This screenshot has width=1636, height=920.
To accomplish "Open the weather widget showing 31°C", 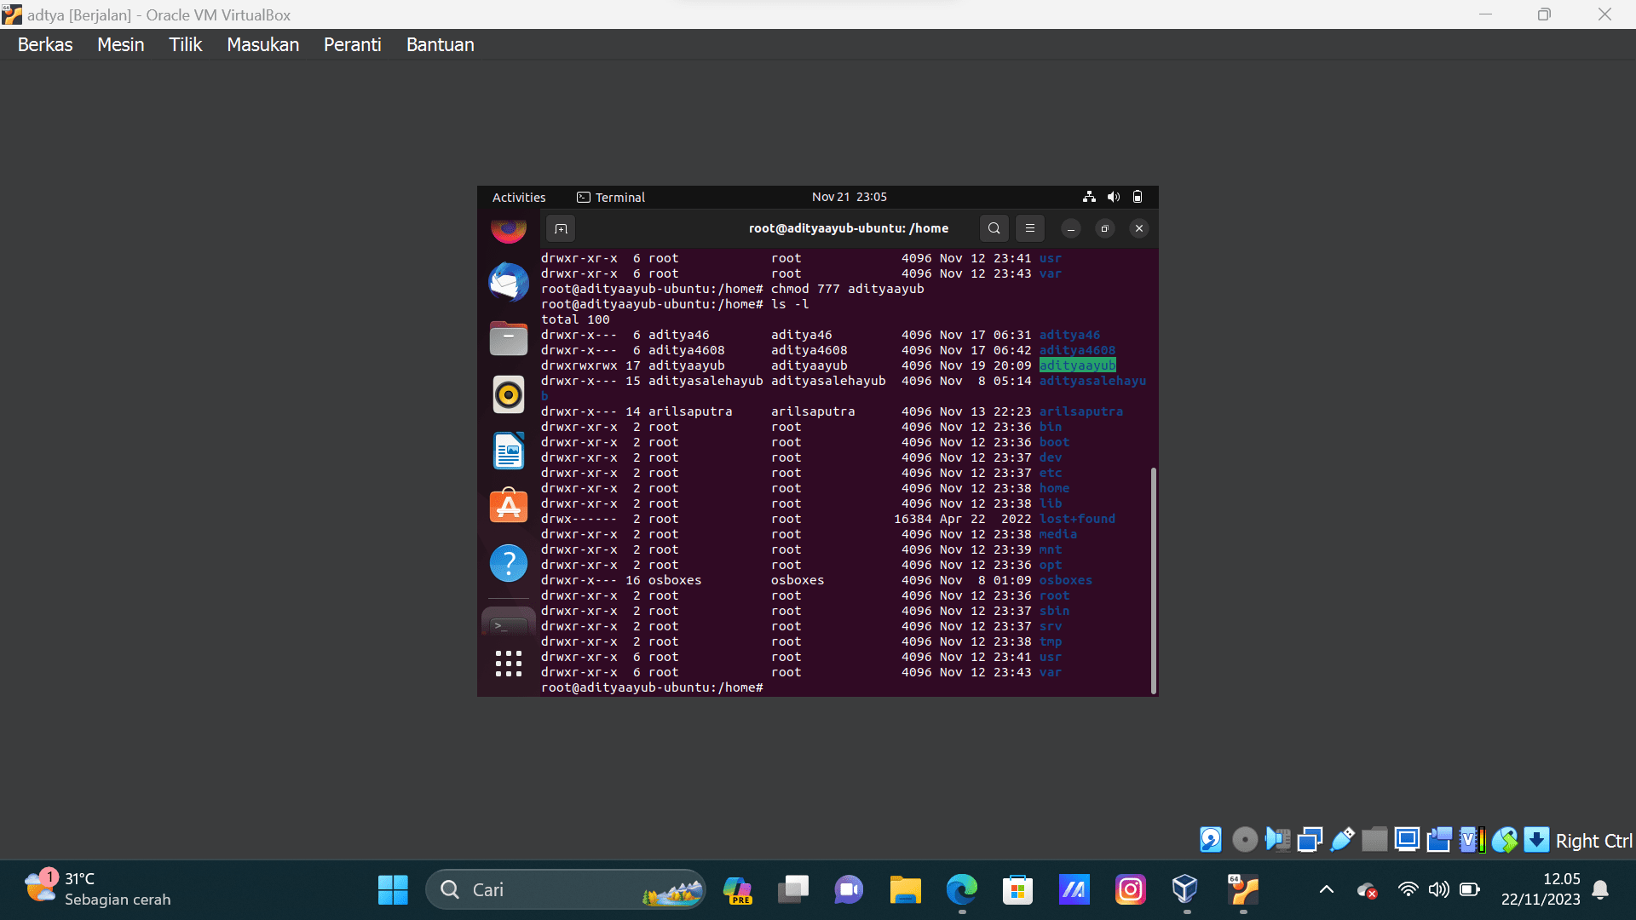I will pos(97,889).
